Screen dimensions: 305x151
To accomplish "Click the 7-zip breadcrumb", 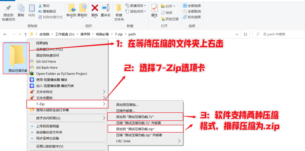I will pos(118,34).
